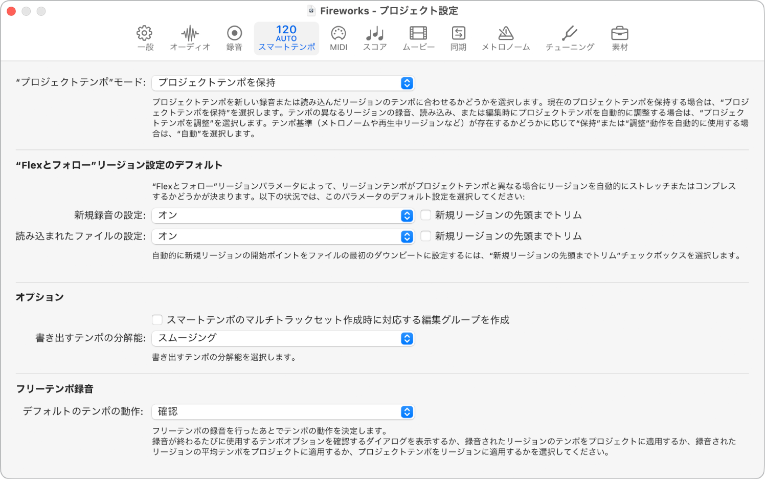
Task: Select the ムービー settings icon
Action: click(418, 38)
